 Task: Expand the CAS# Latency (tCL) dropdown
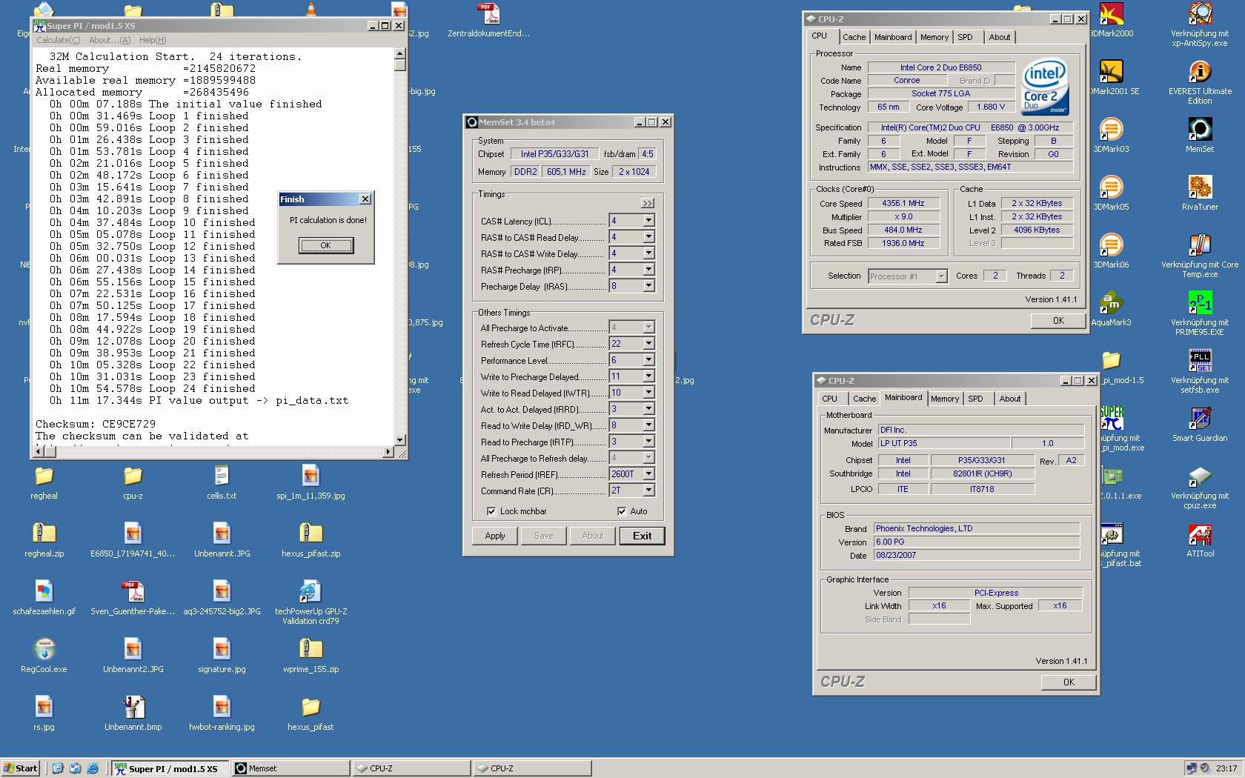click(648, 221)
